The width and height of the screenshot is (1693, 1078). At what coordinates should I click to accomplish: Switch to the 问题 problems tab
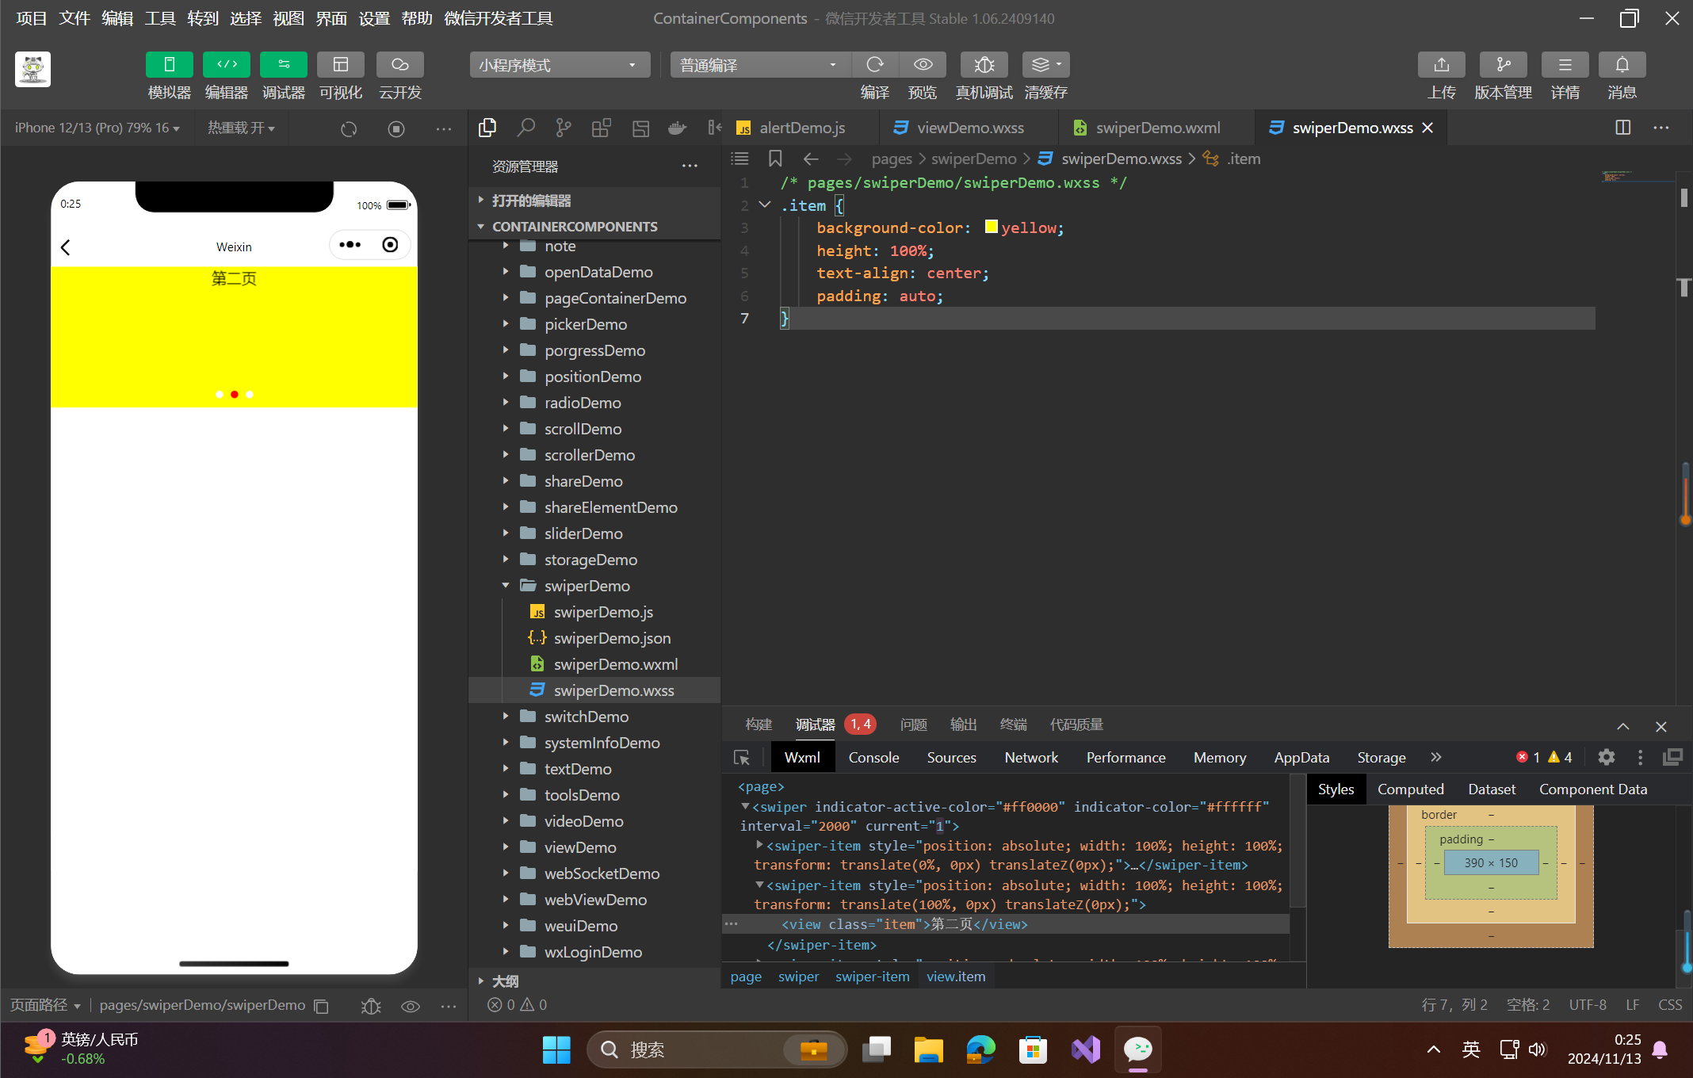pyautogui.click(x=913, y=724)
